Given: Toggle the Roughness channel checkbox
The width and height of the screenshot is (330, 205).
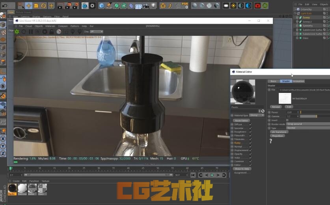Looking at the screenshot, I should point(250,132).
